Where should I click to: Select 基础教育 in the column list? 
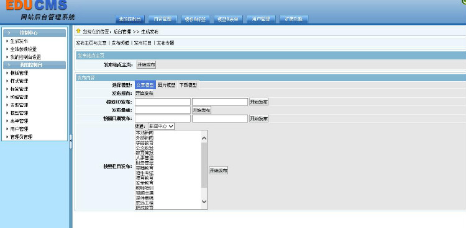[x=145, y=168]
